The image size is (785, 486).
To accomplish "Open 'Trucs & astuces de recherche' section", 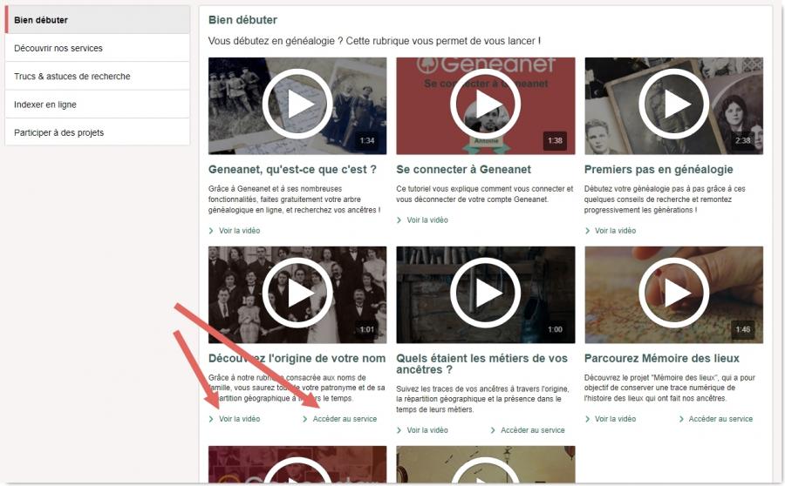I will point(98,76).
